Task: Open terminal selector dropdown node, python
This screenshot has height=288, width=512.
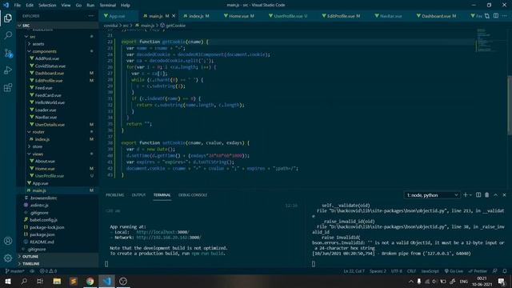Action: pos(432,195)
